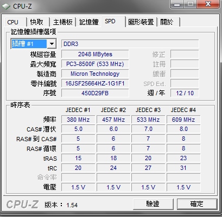Close the CPU-Z window
The height and width of the screenshot is (217, 222).
pyautogui.click(x=208, y=4)
